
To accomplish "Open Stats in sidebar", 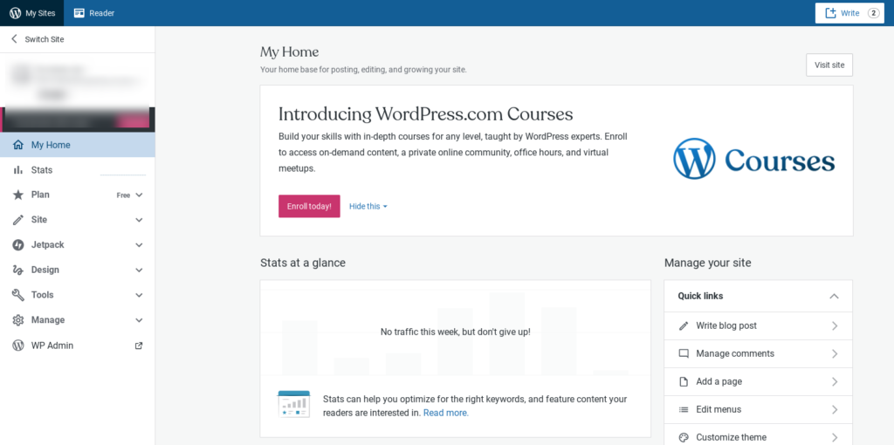I will click(78, 170).
